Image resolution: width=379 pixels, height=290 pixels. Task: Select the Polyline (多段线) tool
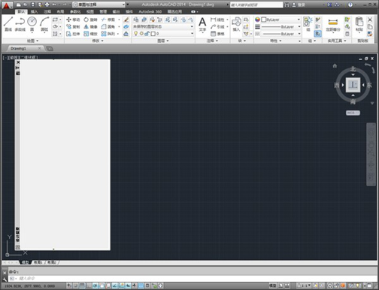pos(20,24)
